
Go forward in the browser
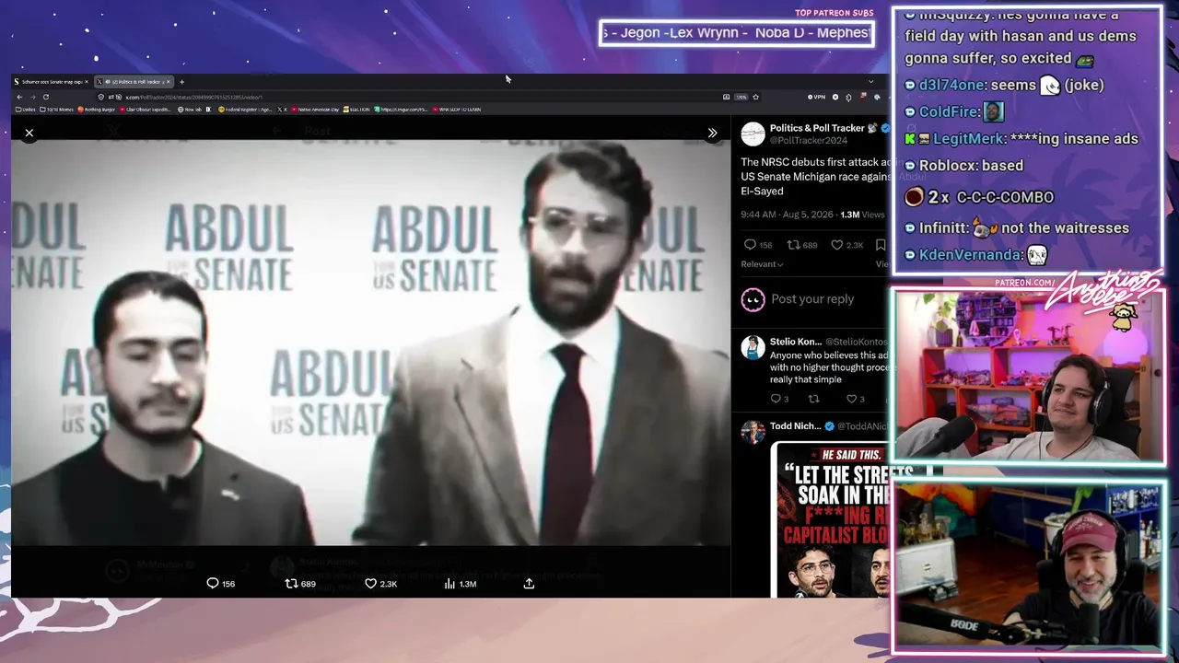tap(32, 97)
